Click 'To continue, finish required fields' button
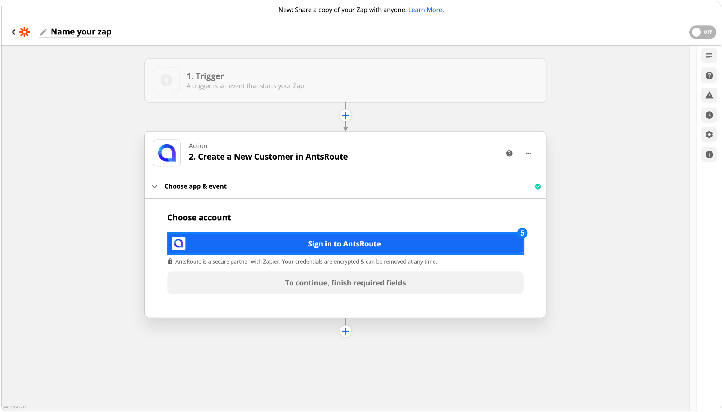 point(345,283)
